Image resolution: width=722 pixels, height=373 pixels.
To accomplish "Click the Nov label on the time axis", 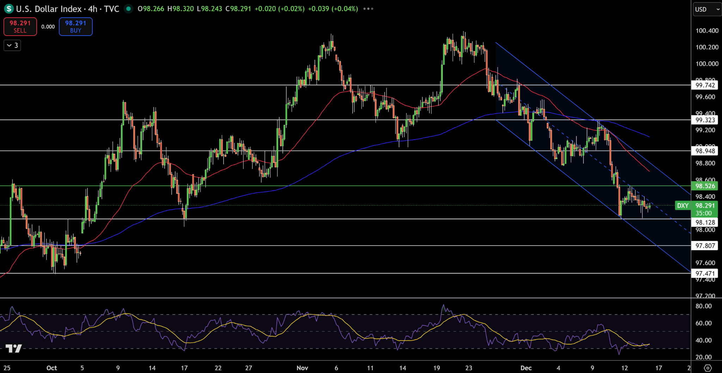I will tap(302, 368).
